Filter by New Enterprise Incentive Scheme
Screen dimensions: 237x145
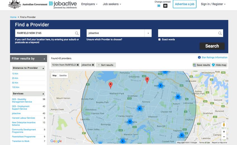24,124
